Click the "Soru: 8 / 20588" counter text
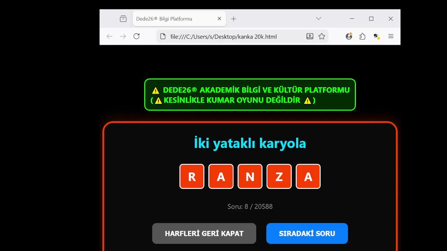This screenshot has width=447, height=251. tap(250, 206)
